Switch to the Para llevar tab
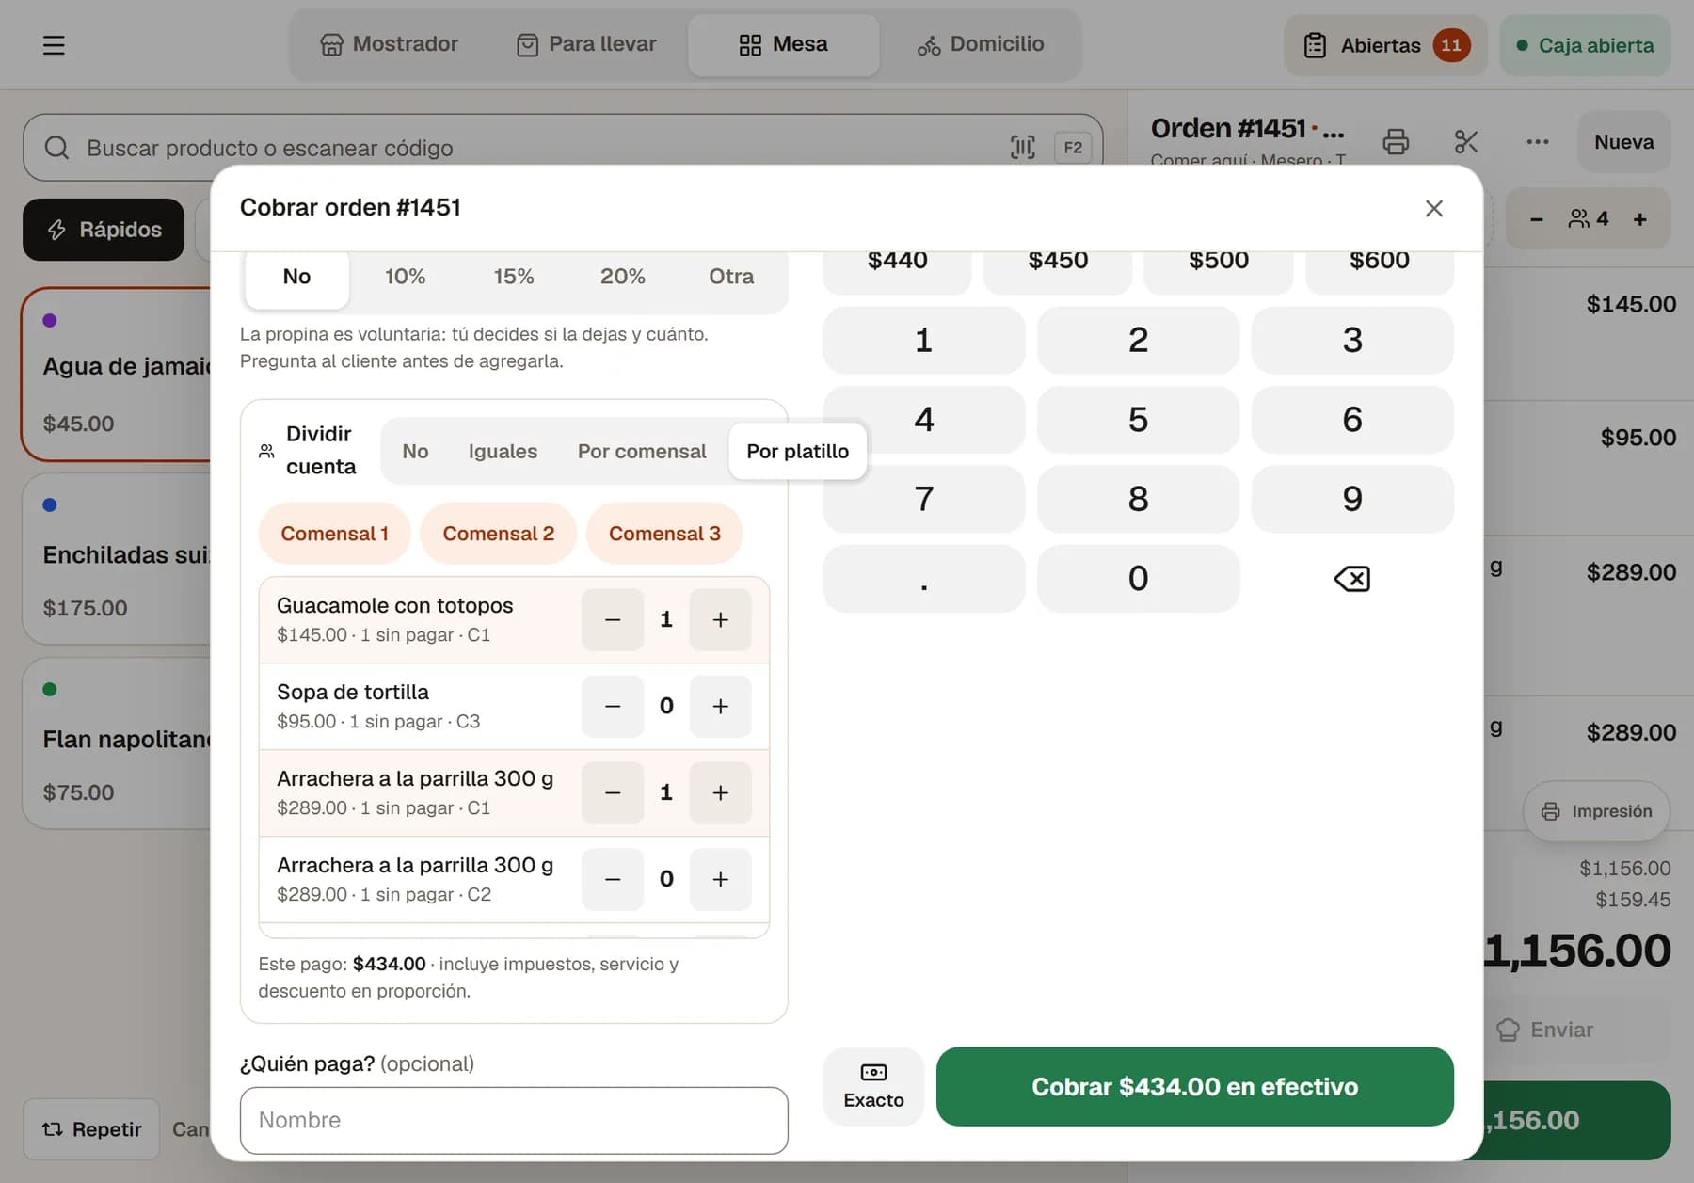Image resolution: width=1694 pixels, height=1183 pixels. click(586, 44)
